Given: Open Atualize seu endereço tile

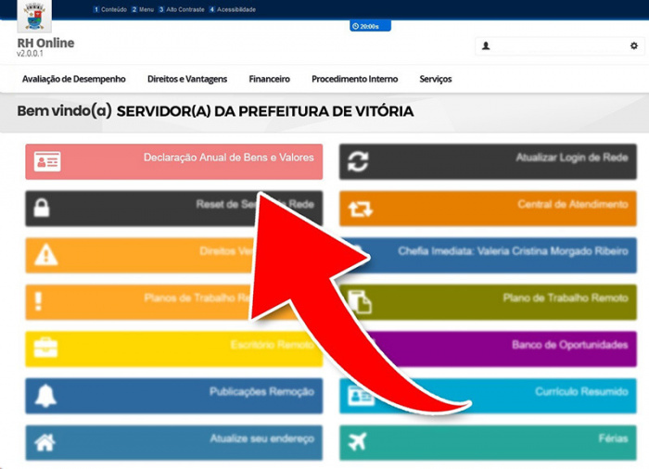Looking at the screenshot, I should click(x=174, y=442).
